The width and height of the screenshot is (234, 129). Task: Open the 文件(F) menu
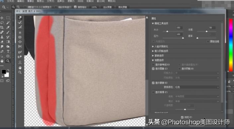pyautogui.click(x=10, y=1)
